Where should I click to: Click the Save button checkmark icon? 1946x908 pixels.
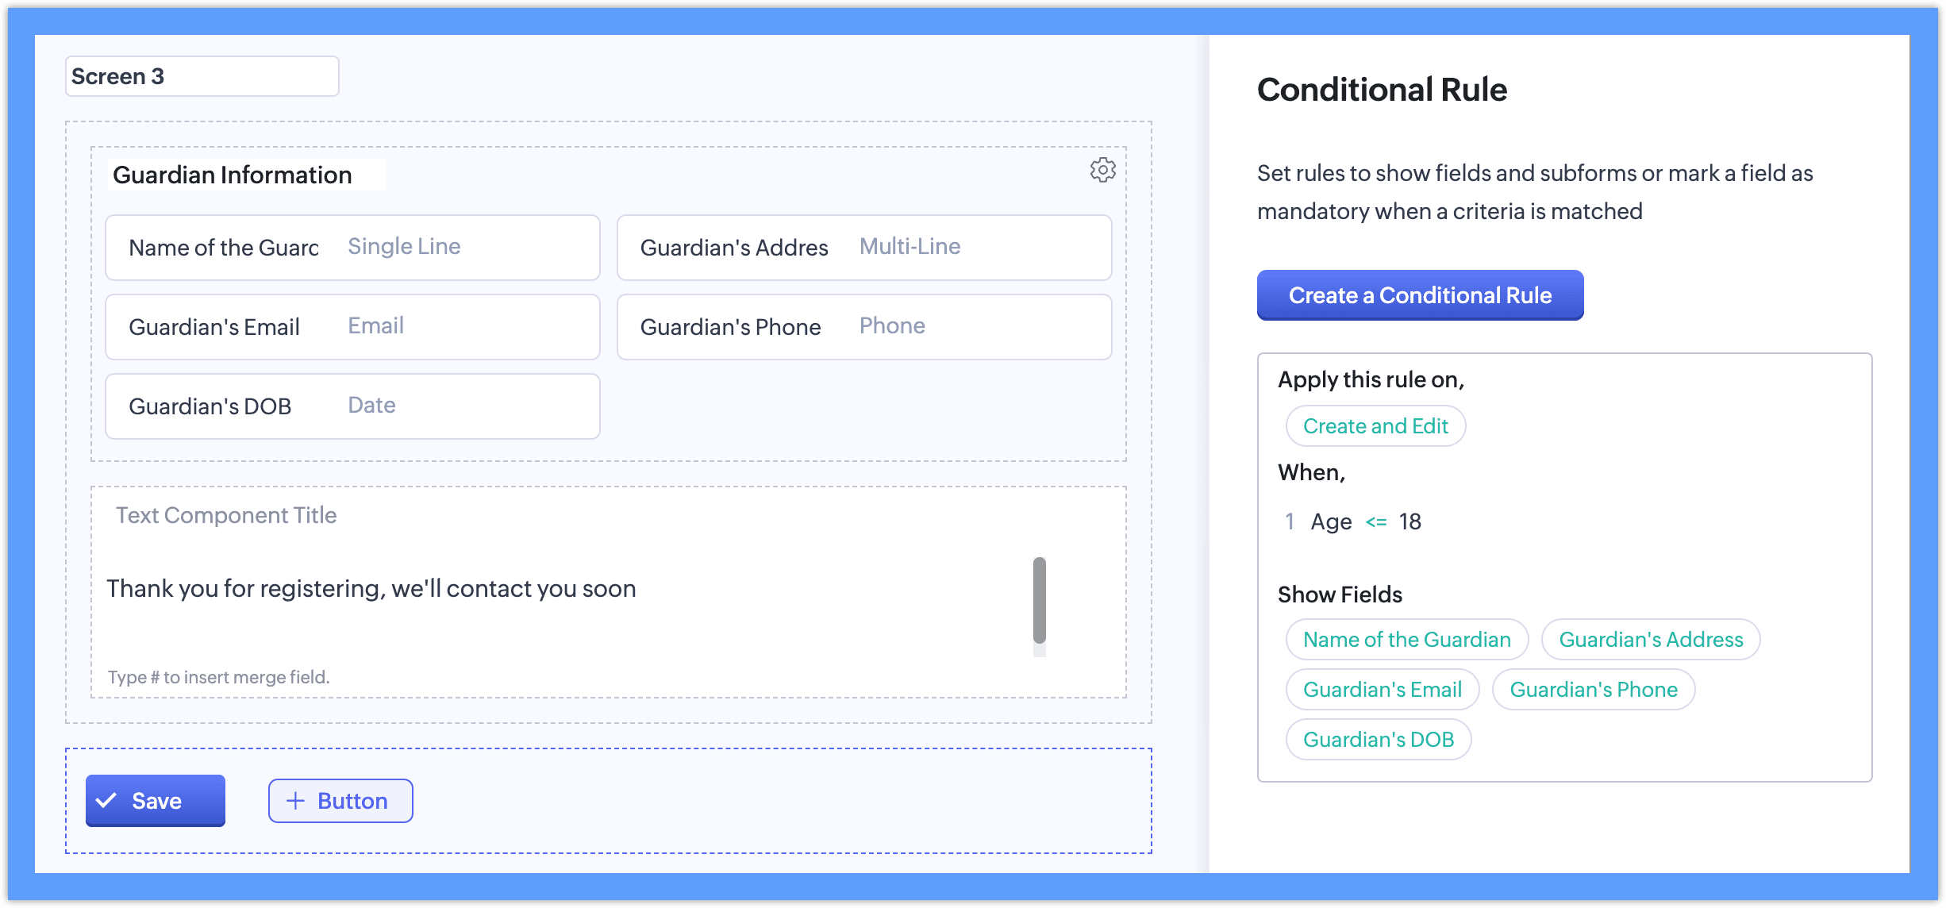tap(106, 801)
